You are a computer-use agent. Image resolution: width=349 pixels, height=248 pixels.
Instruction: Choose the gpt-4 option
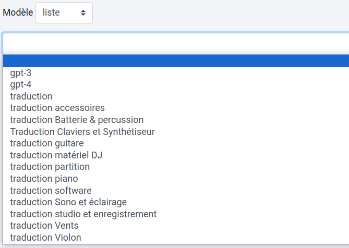point(21,84)
